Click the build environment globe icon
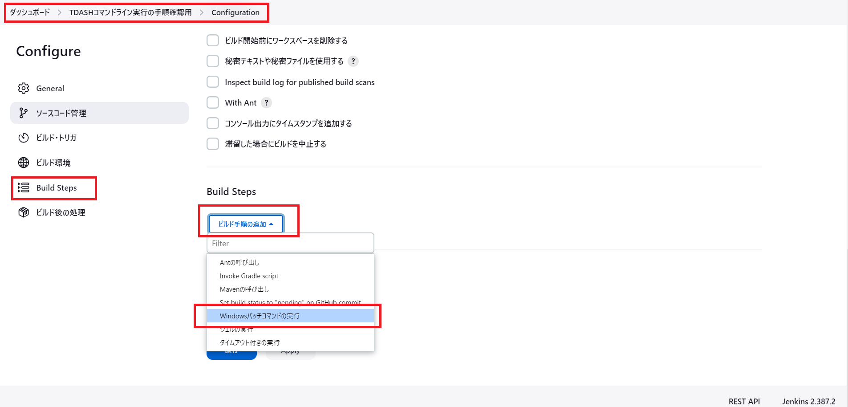This screenshot has width=848, height=407. 24,163
